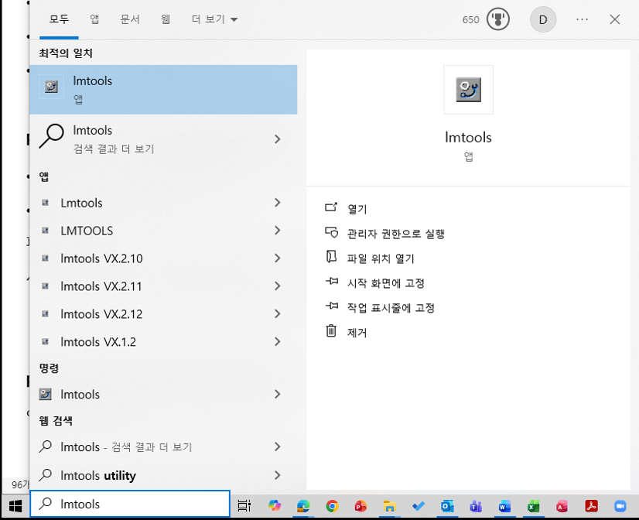The width and height of the screenshot is (639, 520).
Task: Click the lmtools command icon under 명령
Action: click(45, 394)
